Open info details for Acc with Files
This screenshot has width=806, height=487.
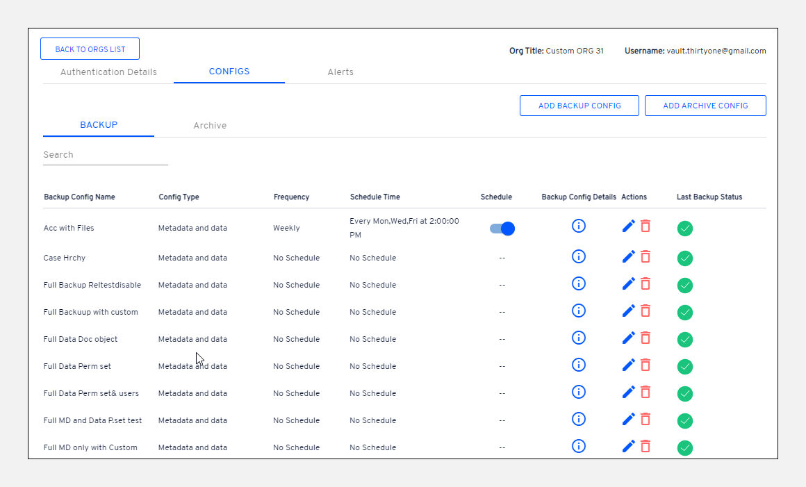point(578,226)
